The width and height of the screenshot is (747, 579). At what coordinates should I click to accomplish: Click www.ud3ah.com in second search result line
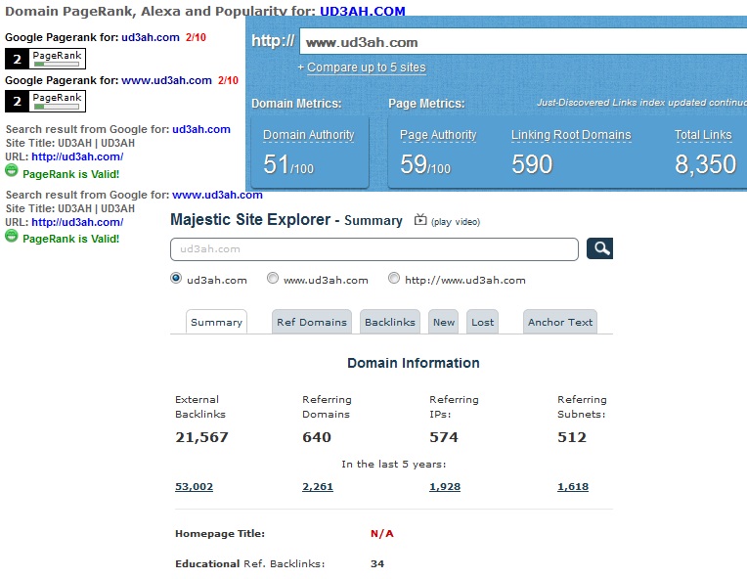(x=217, y=195)
